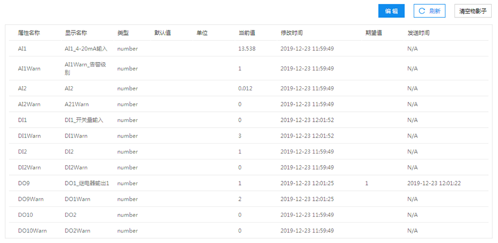Select the DO10Warn attribute row
The height and width of the screenshot is (243, 498).
pyautogui.click(x=32, y=230)
